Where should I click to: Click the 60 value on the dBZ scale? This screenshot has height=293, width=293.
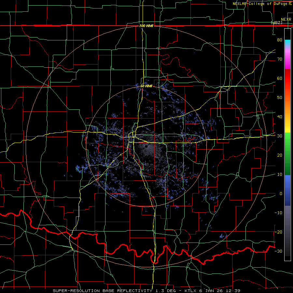tap(280, 78)
